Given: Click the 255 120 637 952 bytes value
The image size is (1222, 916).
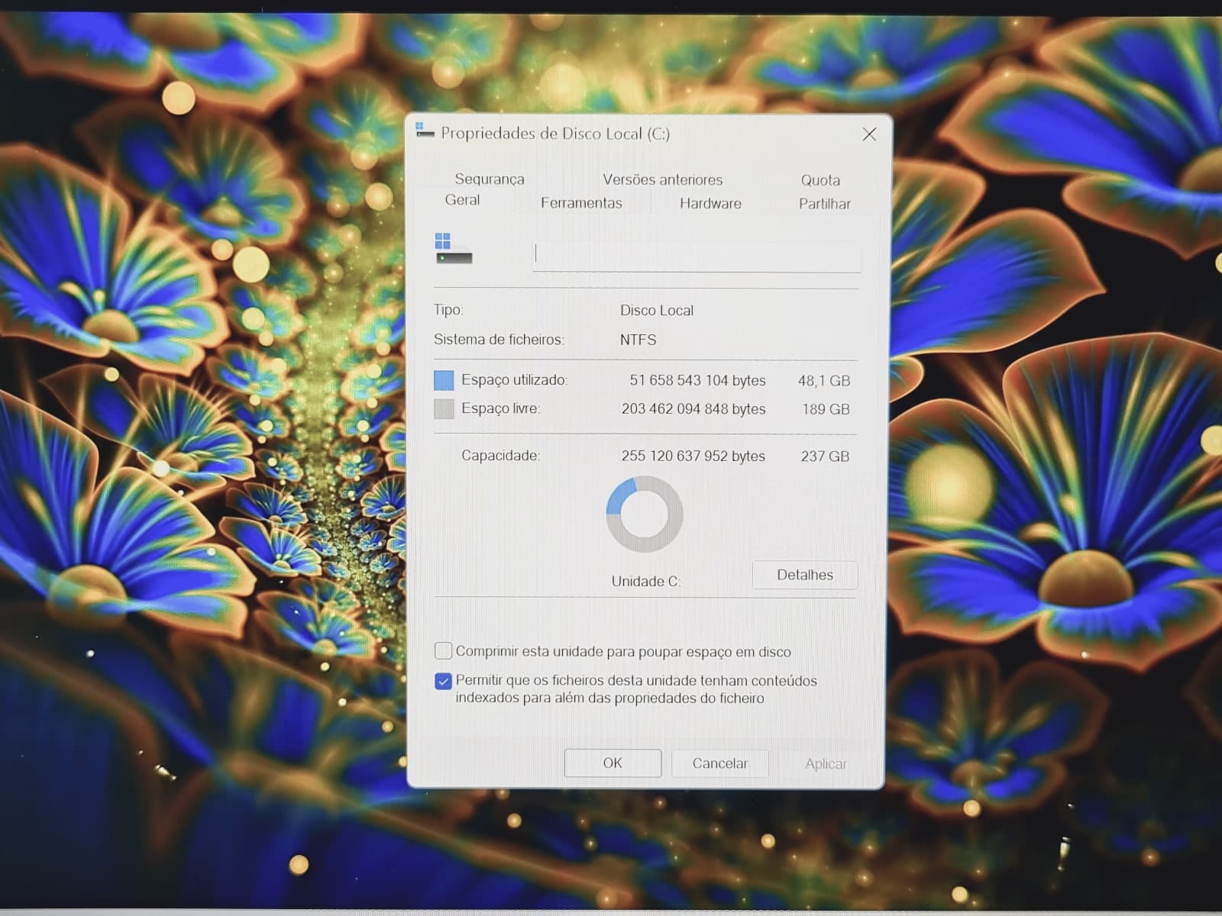Looking at the screenshot, I should tap(693, 456).
